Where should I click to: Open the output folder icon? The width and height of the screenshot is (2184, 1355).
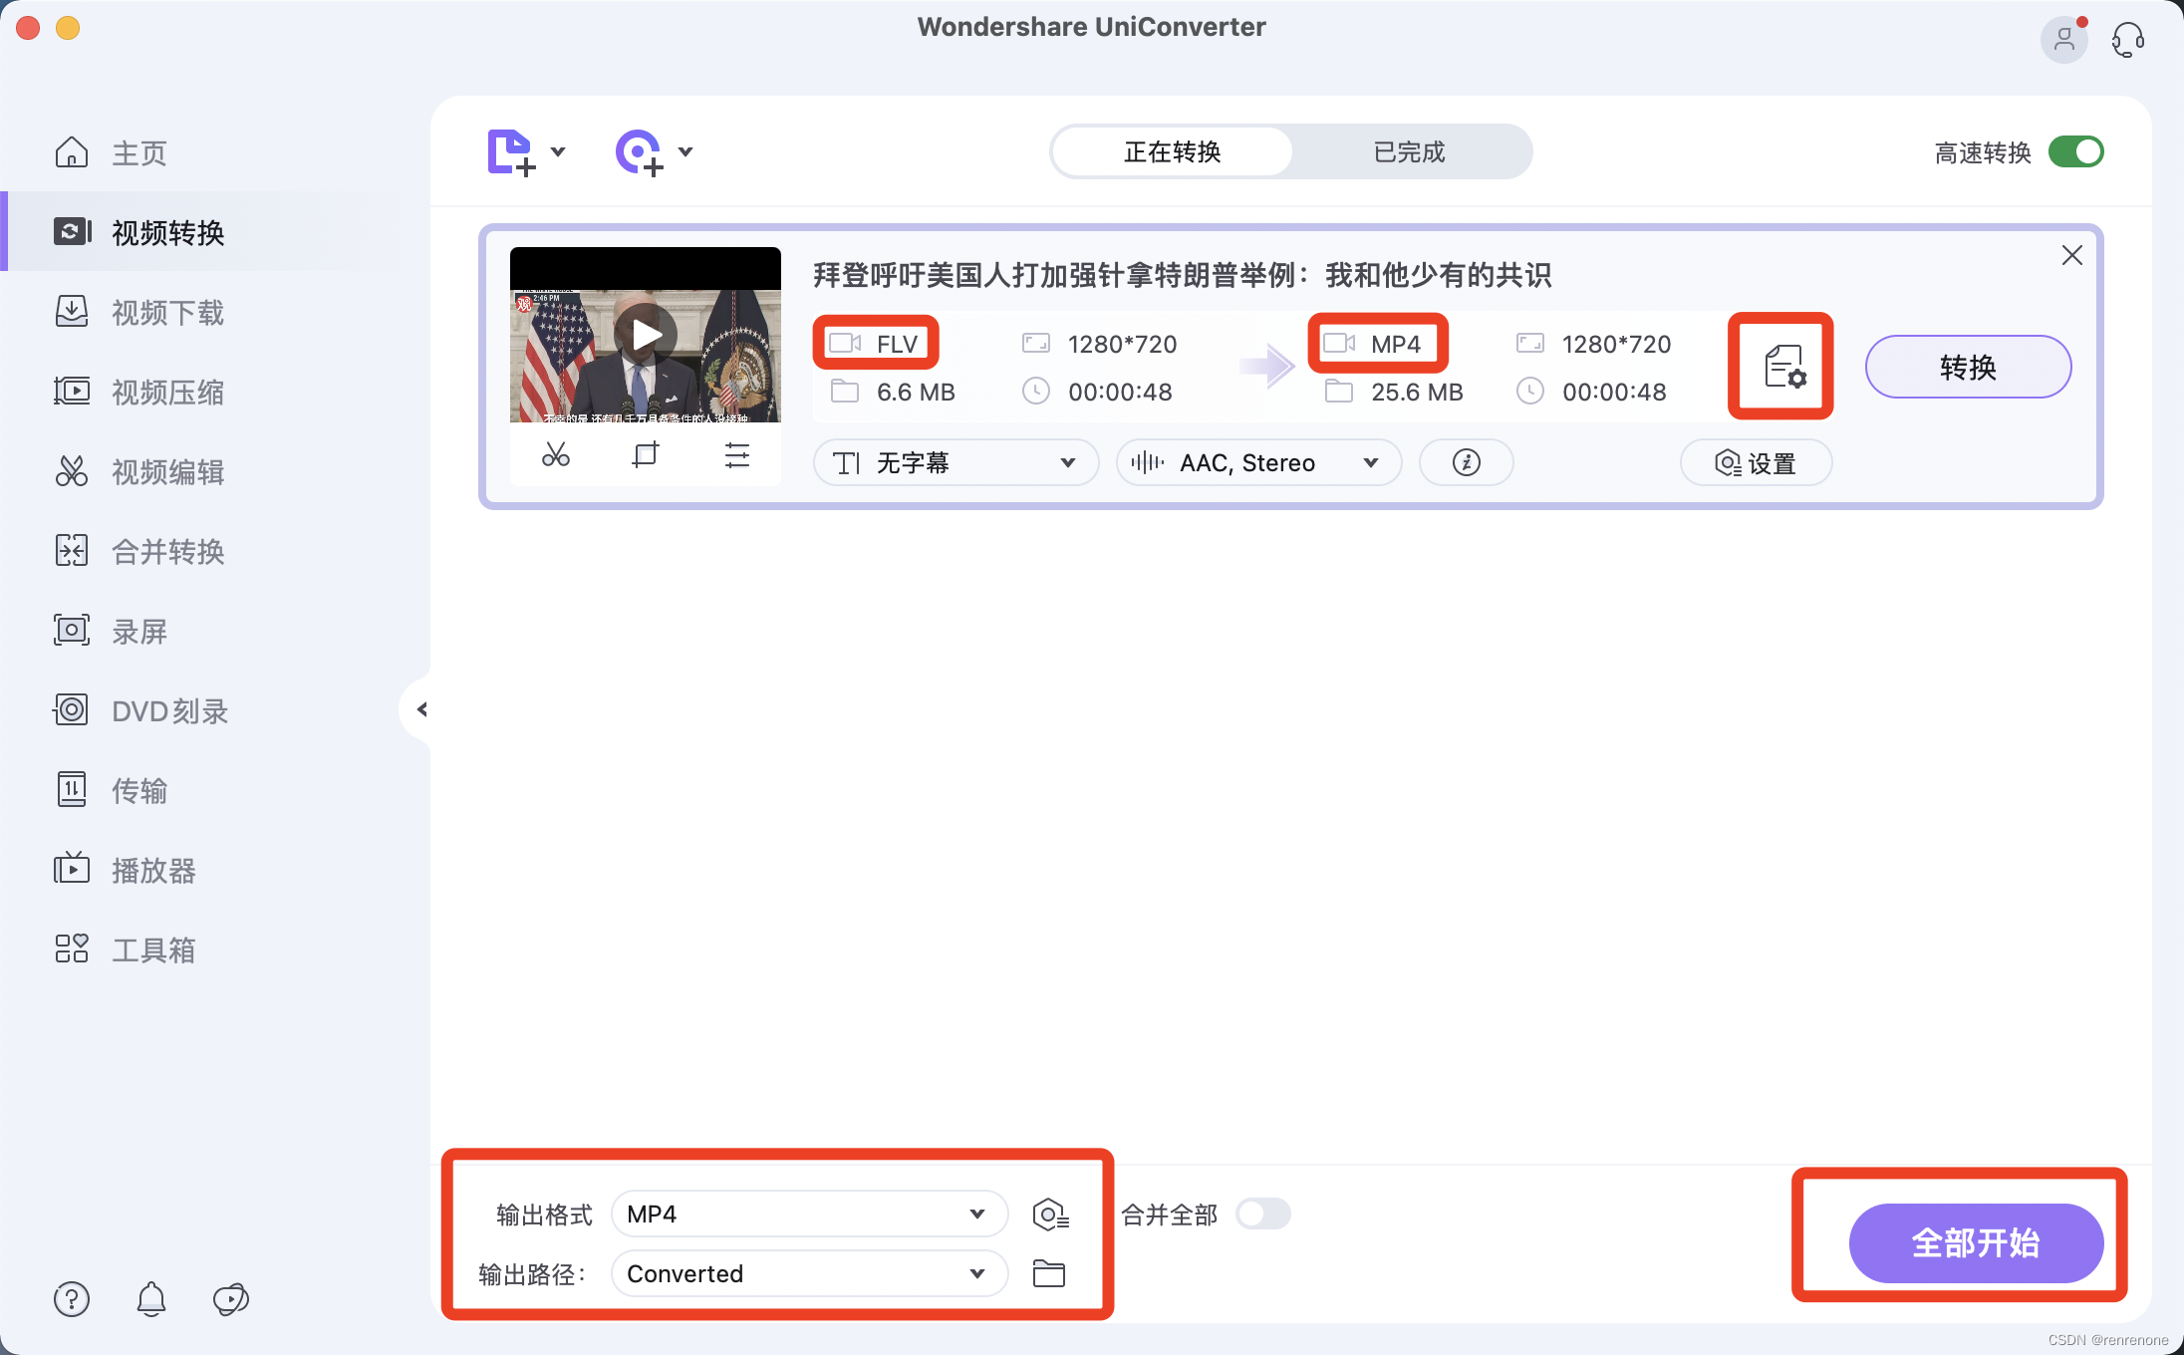click(x=1048, y=1273)
